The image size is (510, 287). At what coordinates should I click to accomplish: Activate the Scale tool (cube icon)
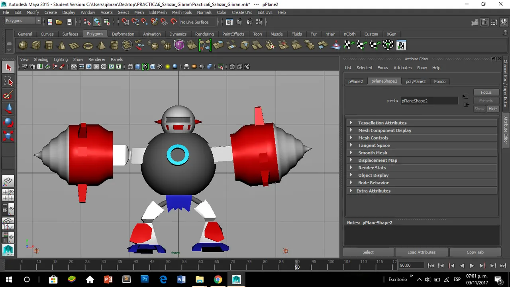click(x=8, y=136)
